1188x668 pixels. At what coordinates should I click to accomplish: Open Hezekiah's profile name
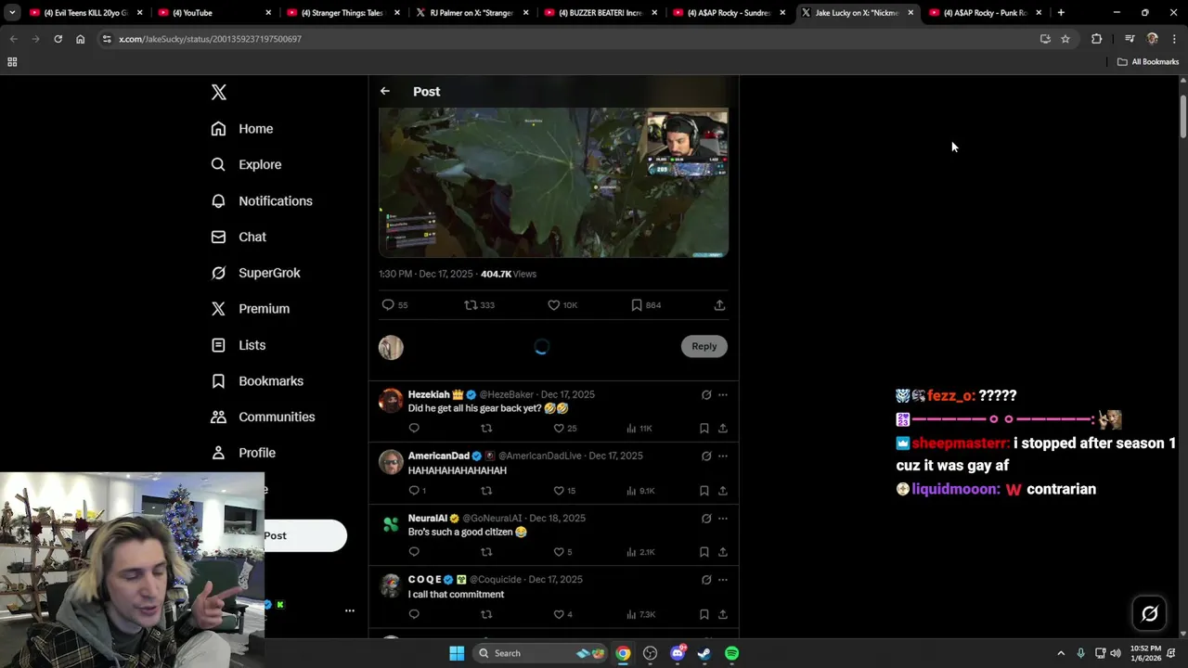pos(429,394)
